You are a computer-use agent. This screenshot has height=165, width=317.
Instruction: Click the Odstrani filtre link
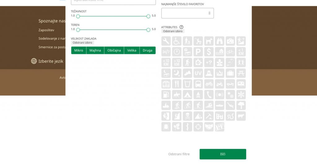(179, 154)
